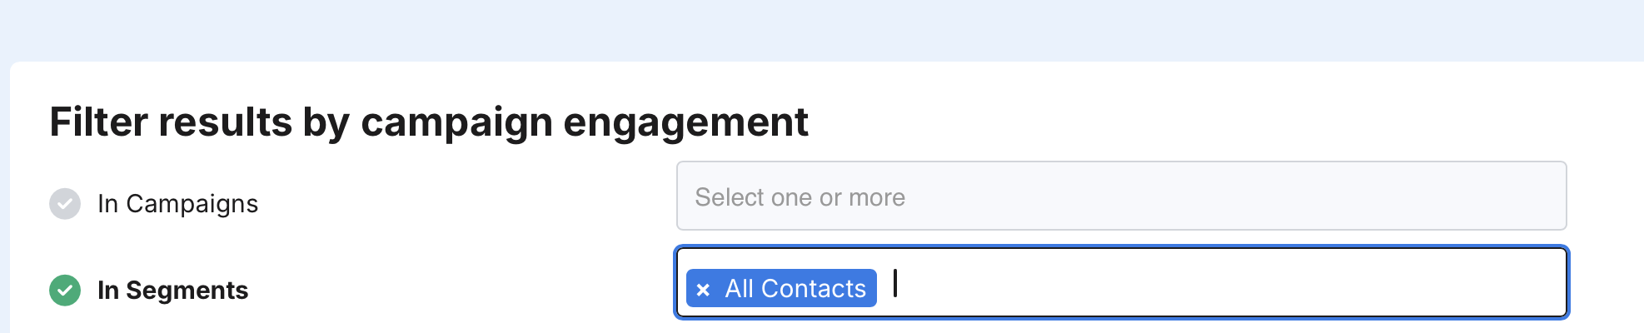Image resolution: width=1644 pixels, height=333 pixels.
Task: Uncheck the In Segments filter option
Action: (65, 290)
